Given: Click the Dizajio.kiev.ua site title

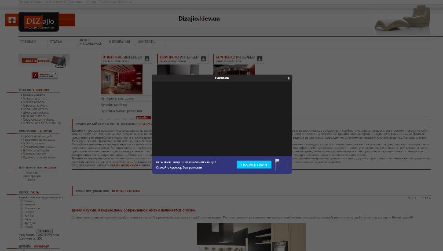Looking at the screenshot, I should point(199,18).
